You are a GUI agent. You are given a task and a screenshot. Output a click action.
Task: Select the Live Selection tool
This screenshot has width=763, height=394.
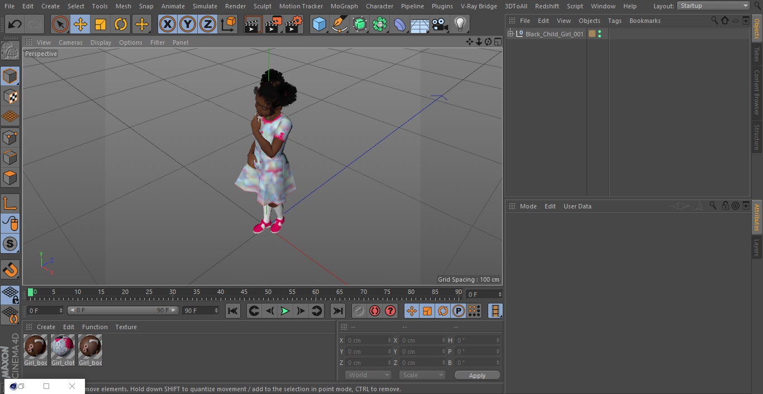point(60,24)
